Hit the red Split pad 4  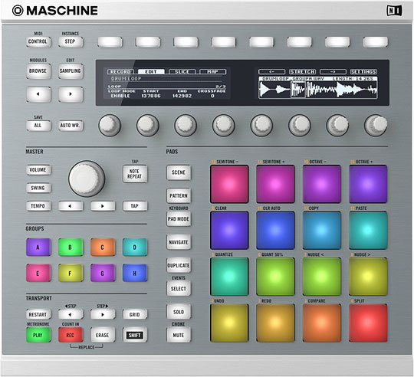[x=368, y=323]
